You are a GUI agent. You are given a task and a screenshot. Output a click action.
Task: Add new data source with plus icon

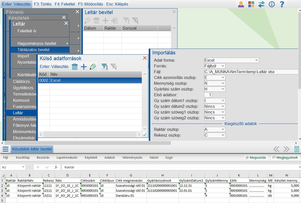[x=83, y=67]
